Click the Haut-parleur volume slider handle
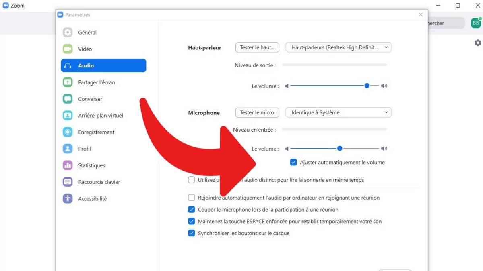The height and width of the screenshot is (271, 483). coord(367,86)
